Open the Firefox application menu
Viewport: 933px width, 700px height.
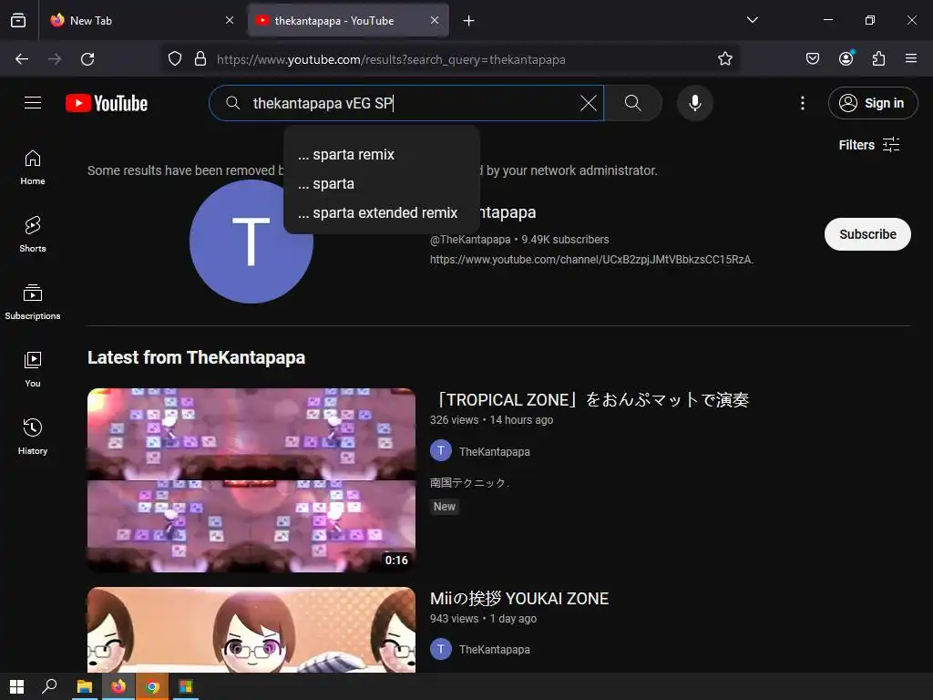pos(910,58)
